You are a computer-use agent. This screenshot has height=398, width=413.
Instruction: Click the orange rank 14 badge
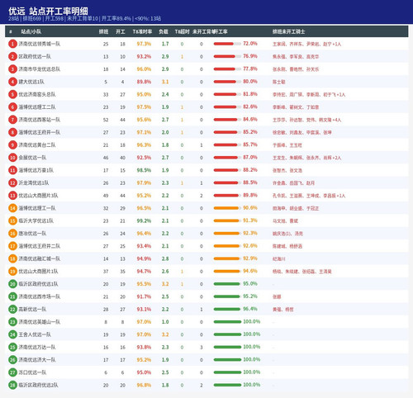[12, 208]
